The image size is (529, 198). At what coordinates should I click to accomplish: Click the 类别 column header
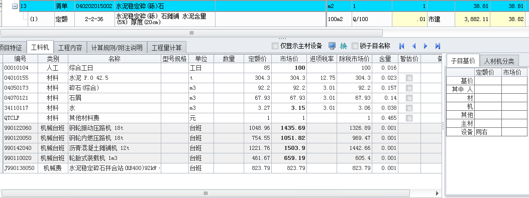[53, 59]
